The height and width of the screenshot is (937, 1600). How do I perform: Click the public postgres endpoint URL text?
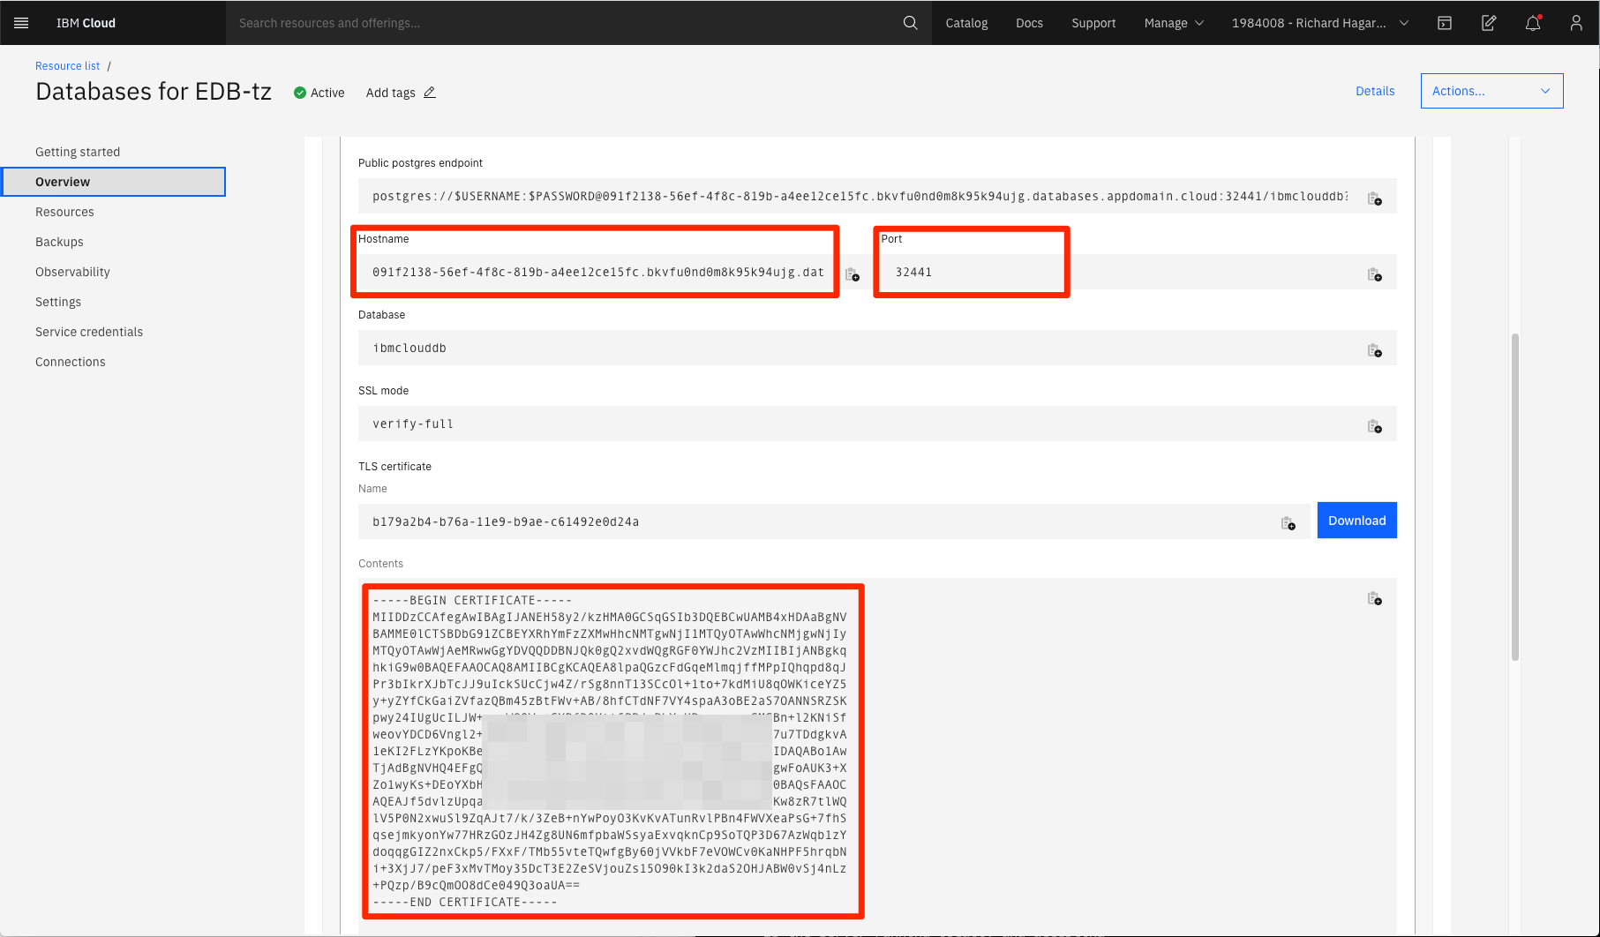[860, 196]
